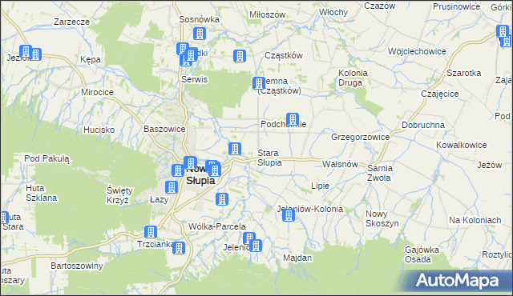Viewport: 513px width, 296px height.
Task: Select the building marker right of Trzcianka
Action: [x=179, y=248]
